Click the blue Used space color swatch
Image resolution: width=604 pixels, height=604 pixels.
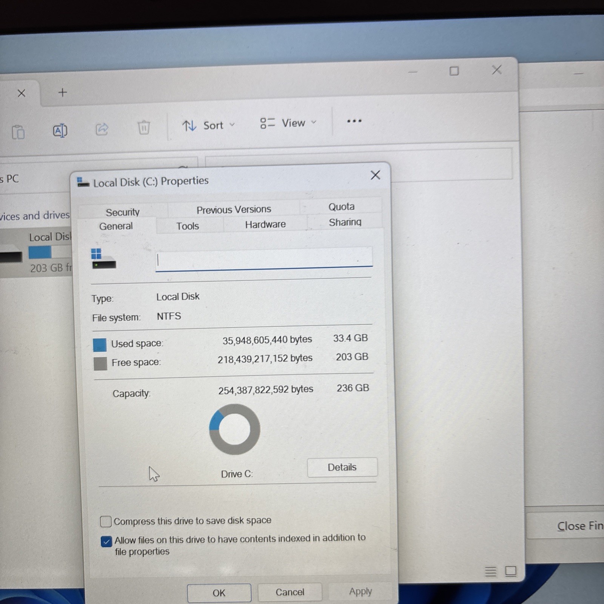click(100, 345)
